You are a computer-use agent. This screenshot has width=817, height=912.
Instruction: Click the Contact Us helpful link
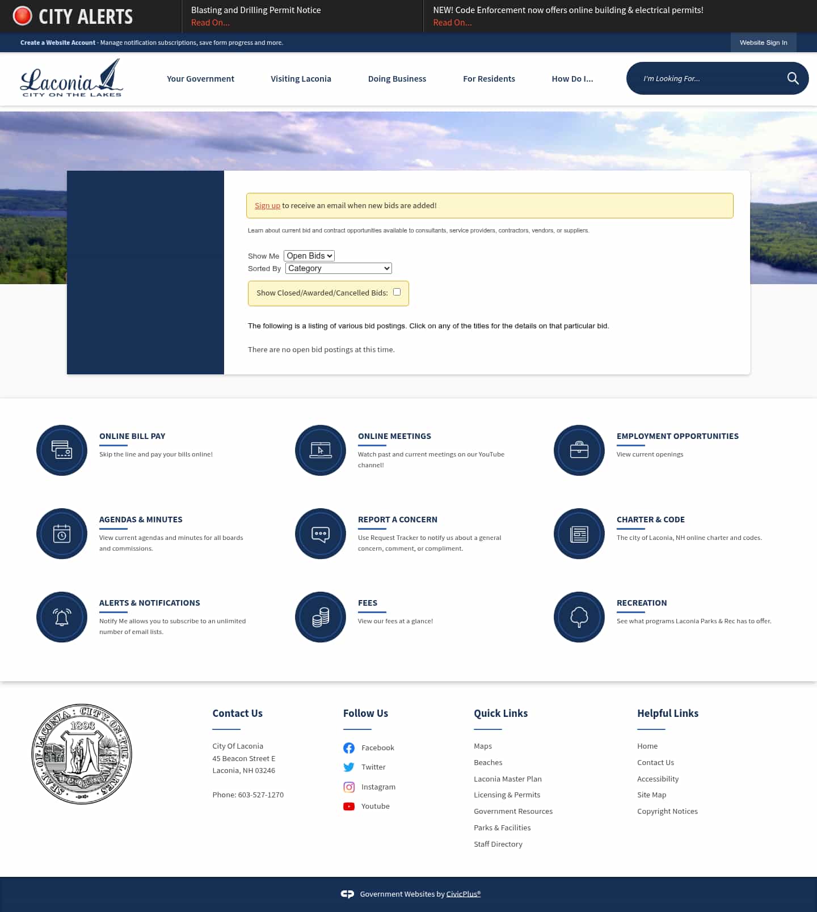[655, 763]
